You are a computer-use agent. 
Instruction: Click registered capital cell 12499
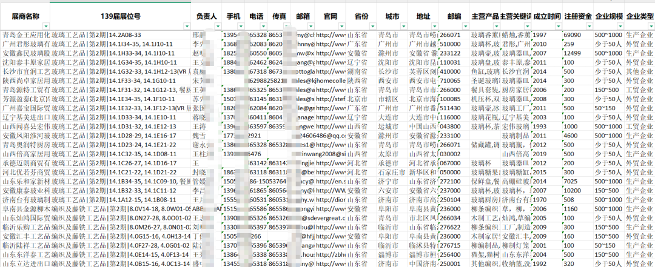point(577,53)
